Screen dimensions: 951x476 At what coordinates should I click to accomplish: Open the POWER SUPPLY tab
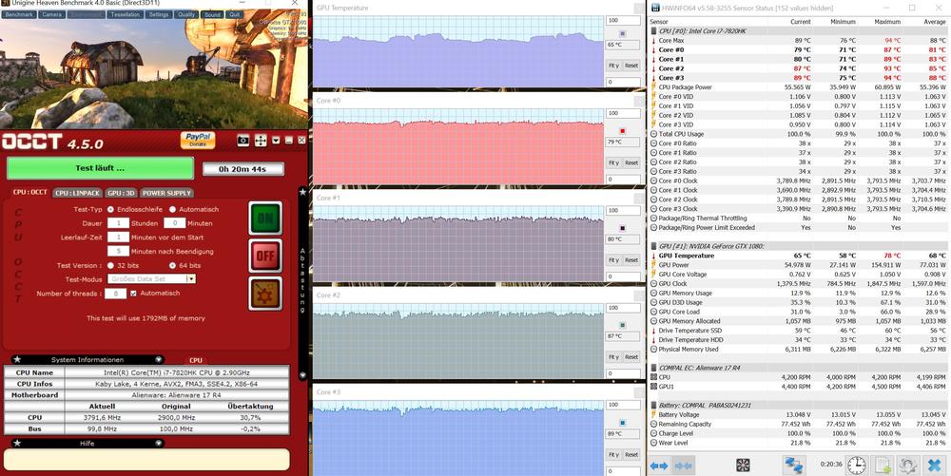[166, 193]
